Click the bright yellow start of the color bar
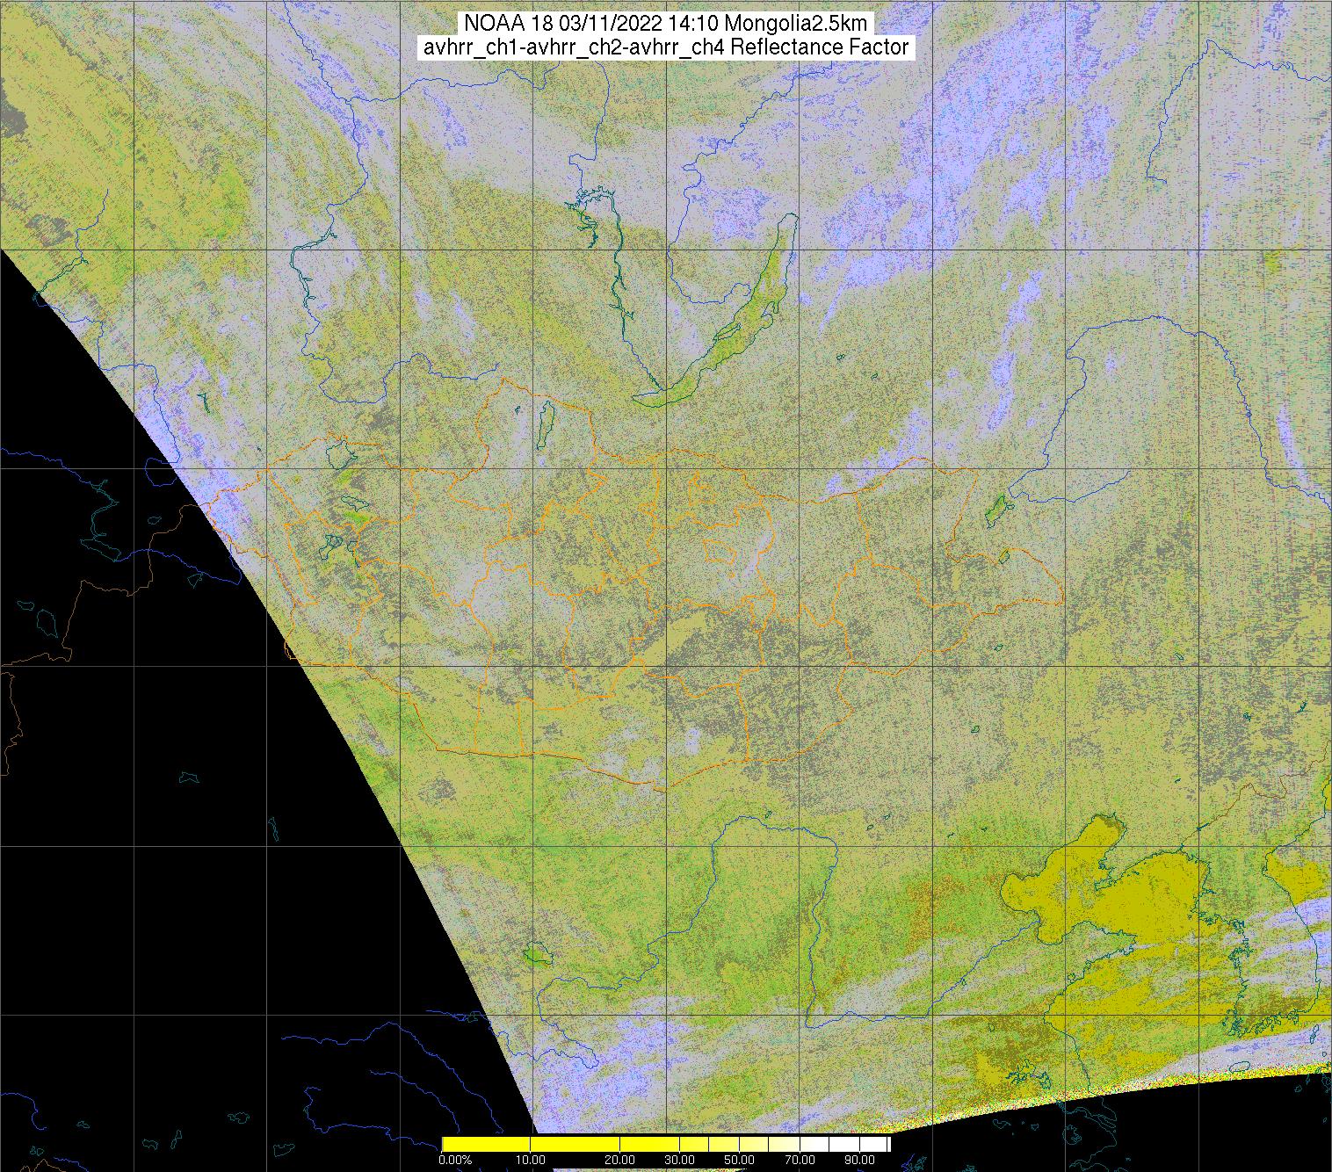The height and width of the screenshot is (1172, 1332). click(452, 1144)
